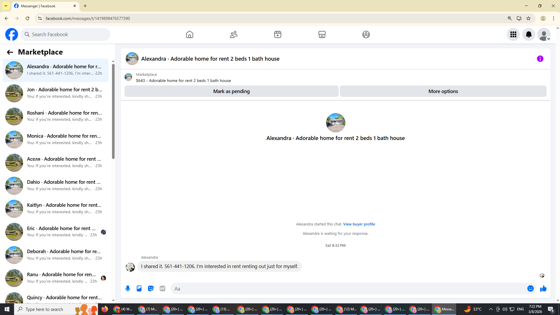Open conversation information purple icon

540,59
